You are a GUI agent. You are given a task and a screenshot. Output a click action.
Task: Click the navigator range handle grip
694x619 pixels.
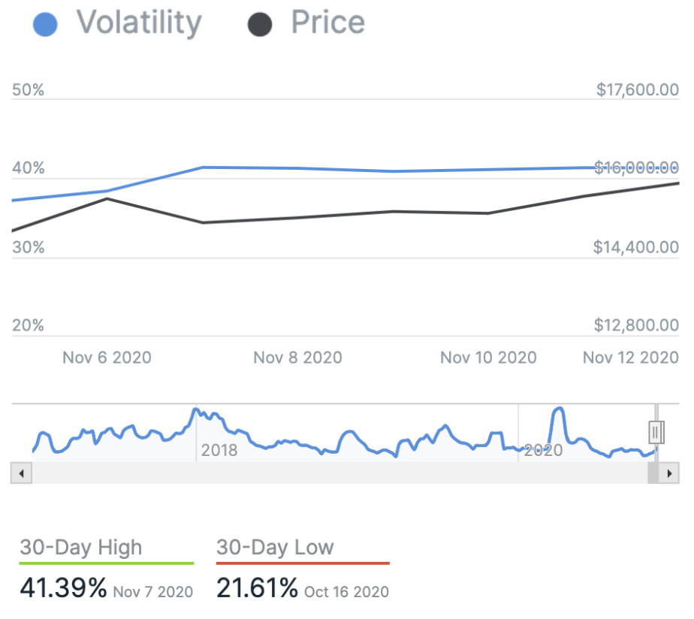pos(656,433)
